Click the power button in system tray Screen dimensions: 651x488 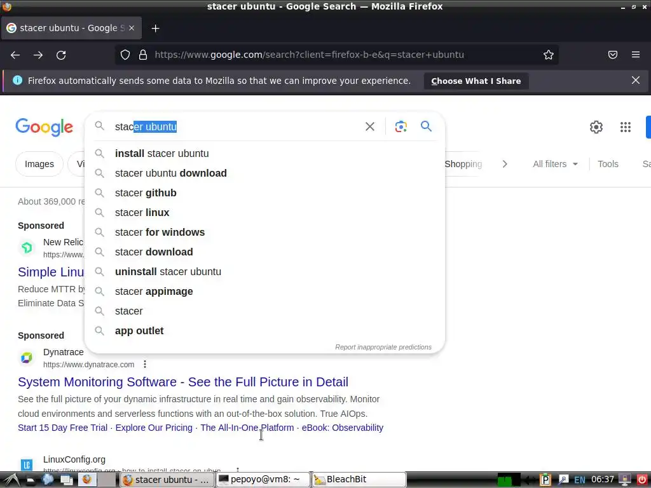coord(642,480)
